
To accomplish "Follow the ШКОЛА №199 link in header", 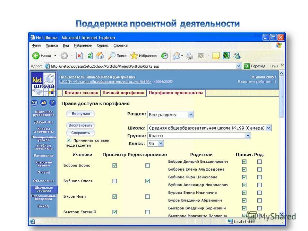I will [x=96, y=81].
